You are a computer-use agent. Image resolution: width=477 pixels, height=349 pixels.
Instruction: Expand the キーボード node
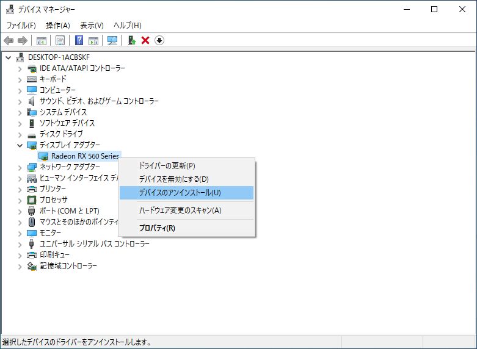(x=20, y=80)
